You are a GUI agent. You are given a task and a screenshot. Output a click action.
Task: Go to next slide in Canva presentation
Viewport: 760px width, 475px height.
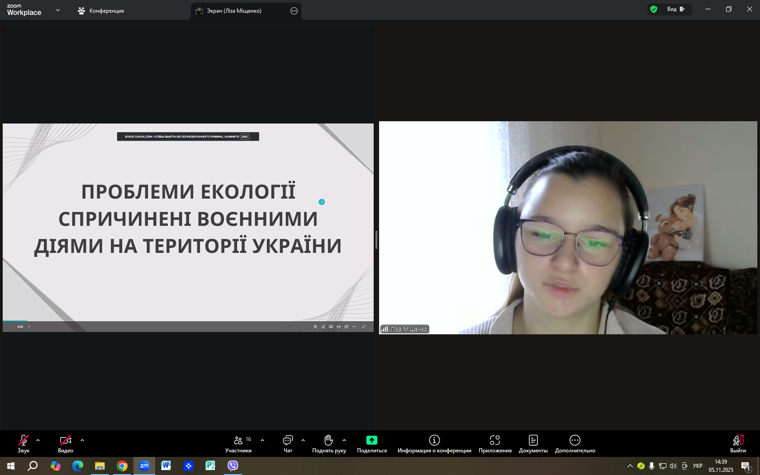(29, 327)
